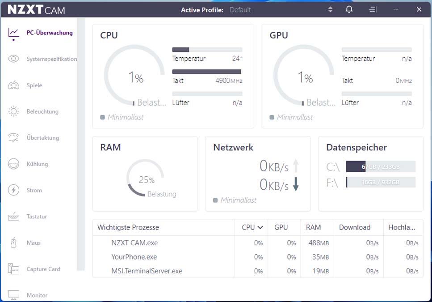Viewport: 432px width, 302px height.
Task: Switch to the Spiele section
Action: coord(34,85)
